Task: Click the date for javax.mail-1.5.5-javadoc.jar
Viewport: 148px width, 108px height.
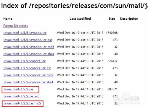Action: 80,33
